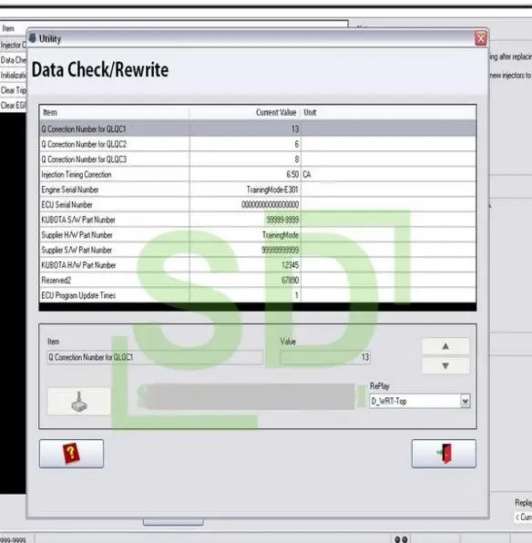Select ECU Program Update Times row
Image resolution: width=532 pixels, height=543 pixels.
coord(258,295)
